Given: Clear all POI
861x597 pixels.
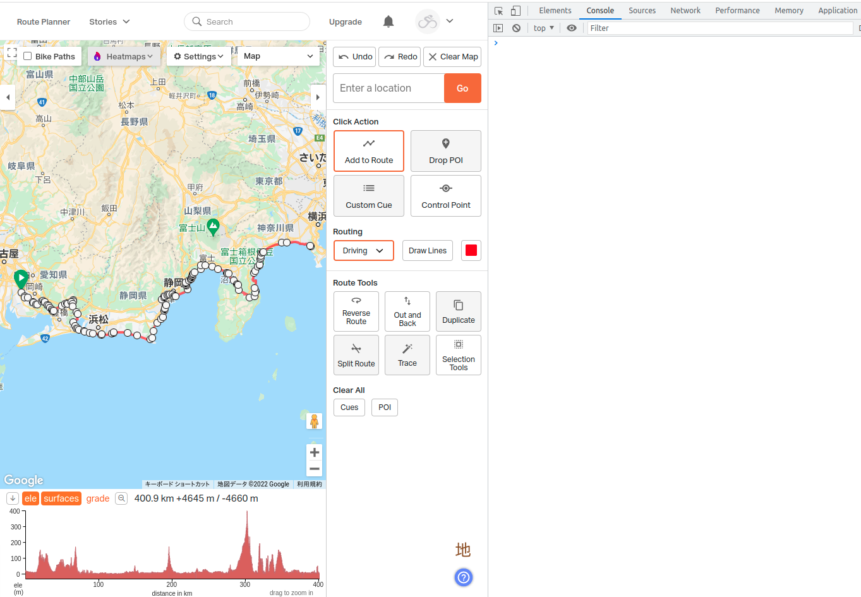Looking at the screenshot, I should pos(385,407).
